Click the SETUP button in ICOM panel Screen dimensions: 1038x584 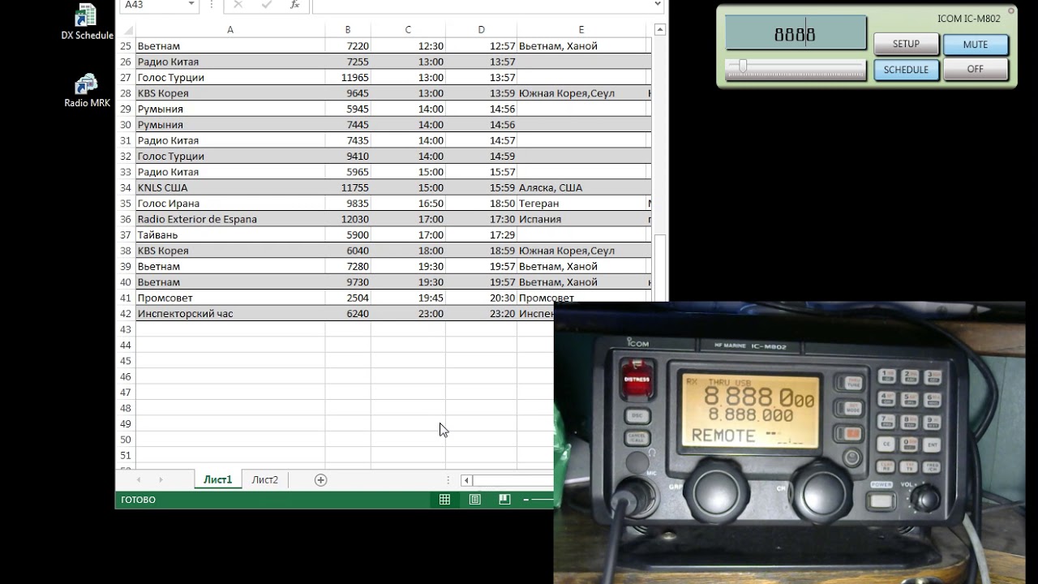click(x=906, y=45)
